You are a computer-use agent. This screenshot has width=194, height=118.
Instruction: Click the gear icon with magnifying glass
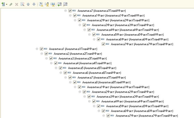(x=65, y=4)
